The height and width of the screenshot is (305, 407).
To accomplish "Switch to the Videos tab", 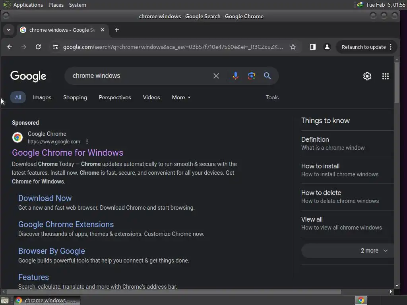I will 151,98.
